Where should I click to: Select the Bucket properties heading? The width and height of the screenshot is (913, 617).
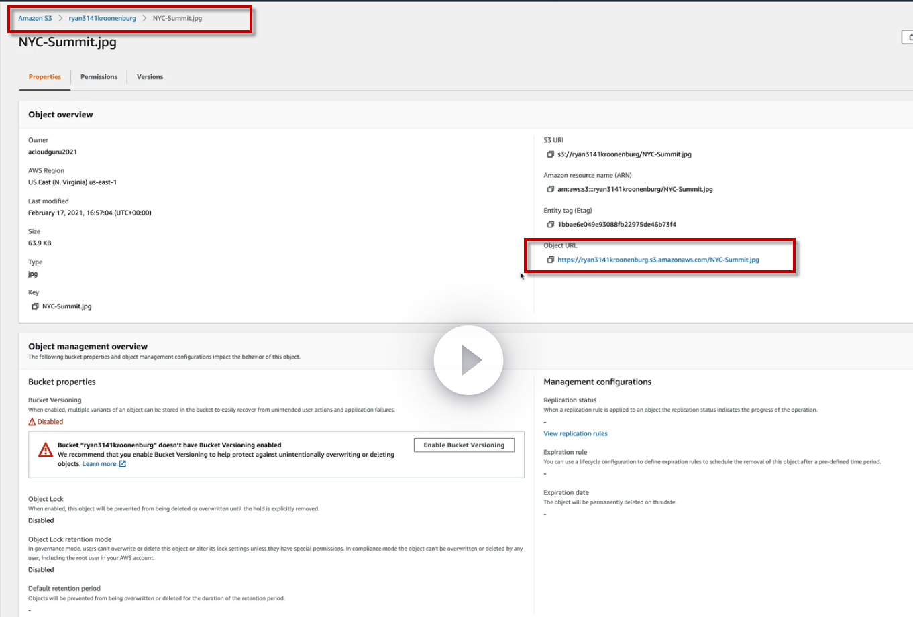(62, 382)
